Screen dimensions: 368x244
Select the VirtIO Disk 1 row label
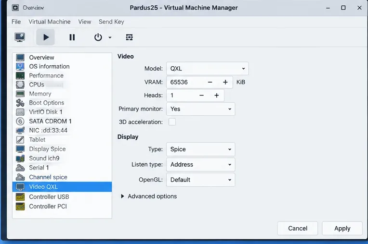click(x=46, y=112)
